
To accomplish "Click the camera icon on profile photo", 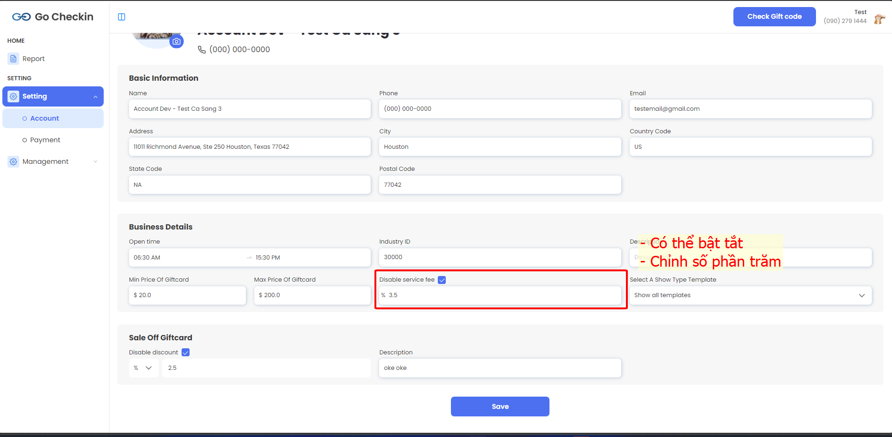I will (176, 41).
